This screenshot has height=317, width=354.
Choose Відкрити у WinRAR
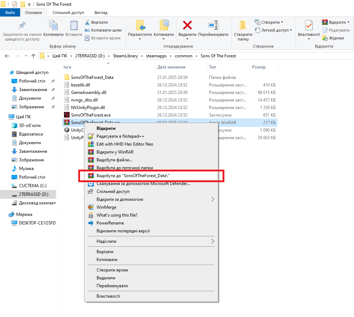click(x=151, y=152)
